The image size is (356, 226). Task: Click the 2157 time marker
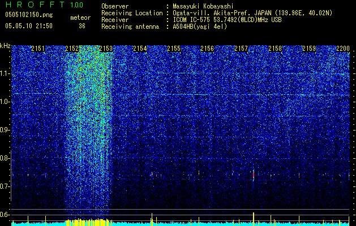point(241,48)
